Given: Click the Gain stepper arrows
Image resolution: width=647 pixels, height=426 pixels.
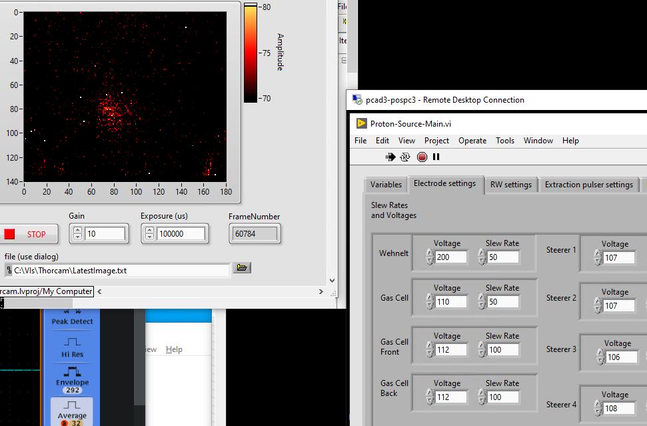Looking at the screenshot, I should 77,234.
